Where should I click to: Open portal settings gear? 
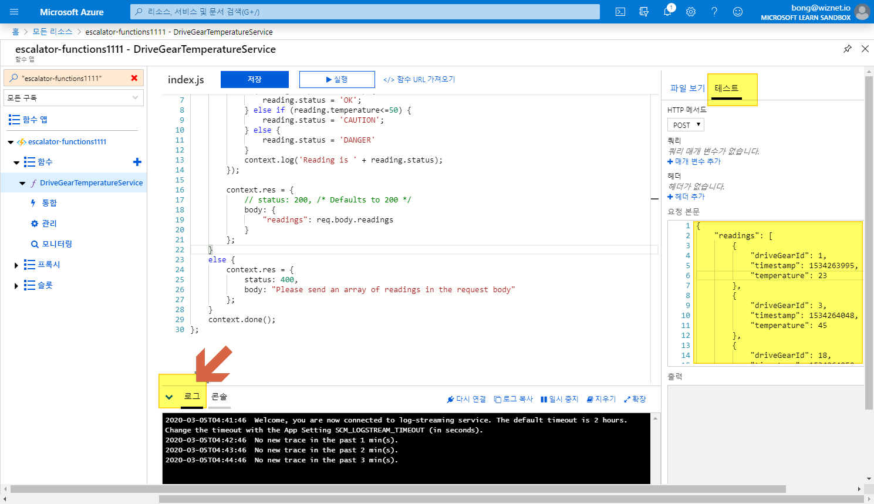pos(691,12)
